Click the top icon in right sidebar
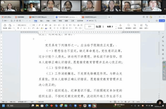Screen dimensions: 166x109 (x=163, y=37)
